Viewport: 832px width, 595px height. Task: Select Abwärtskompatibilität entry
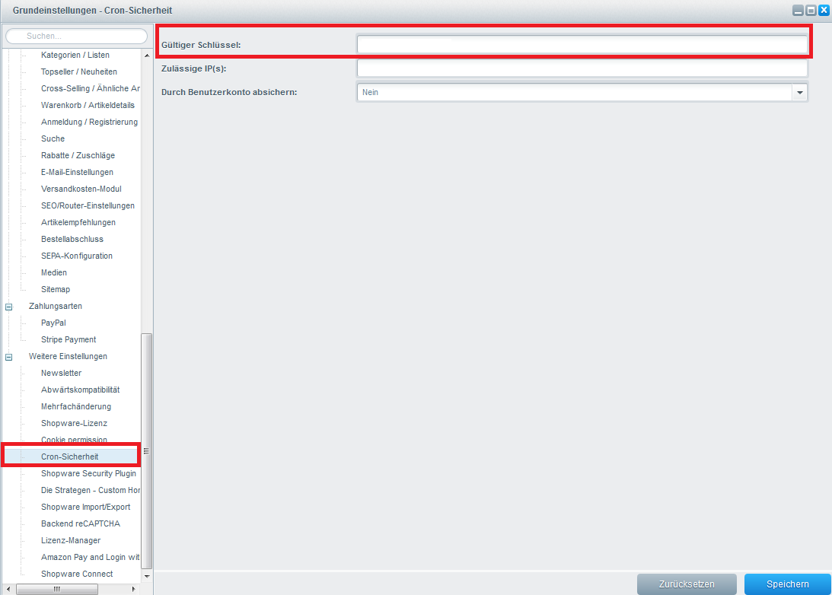coord(80,390)
